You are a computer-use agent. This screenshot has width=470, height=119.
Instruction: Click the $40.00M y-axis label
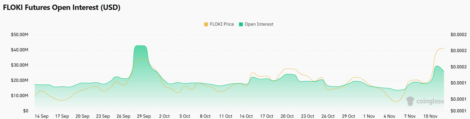click(20, 50)
